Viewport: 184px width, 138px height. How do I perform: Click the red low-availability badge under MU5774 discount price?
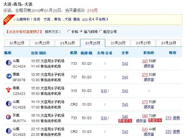coord(155,120)
